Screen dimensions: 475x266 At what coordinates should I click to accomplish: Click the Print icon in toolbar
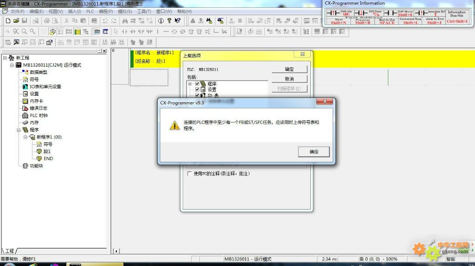point(47,20)
